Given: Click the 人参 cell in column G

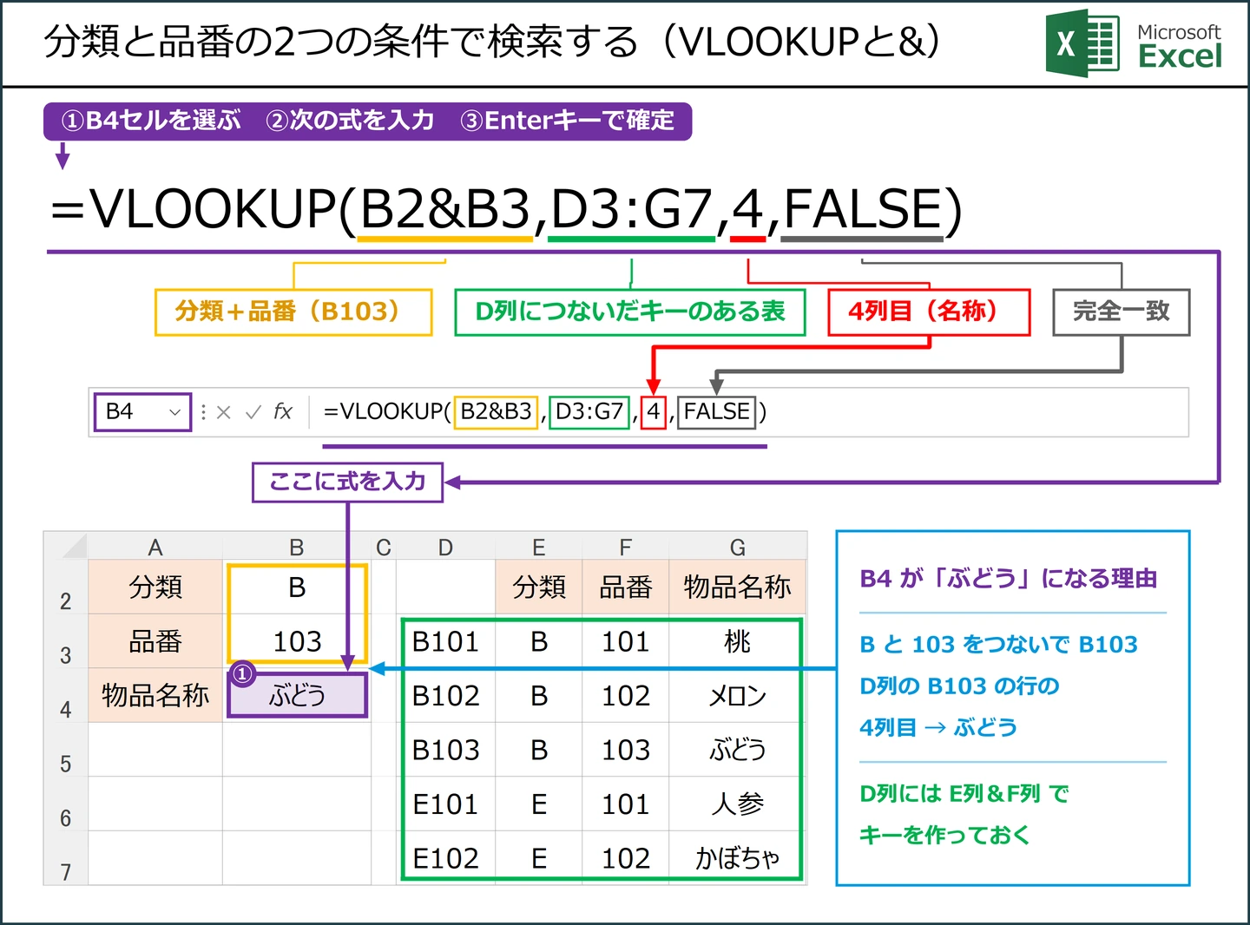Looking at the screenshot, I should (738, 804).
